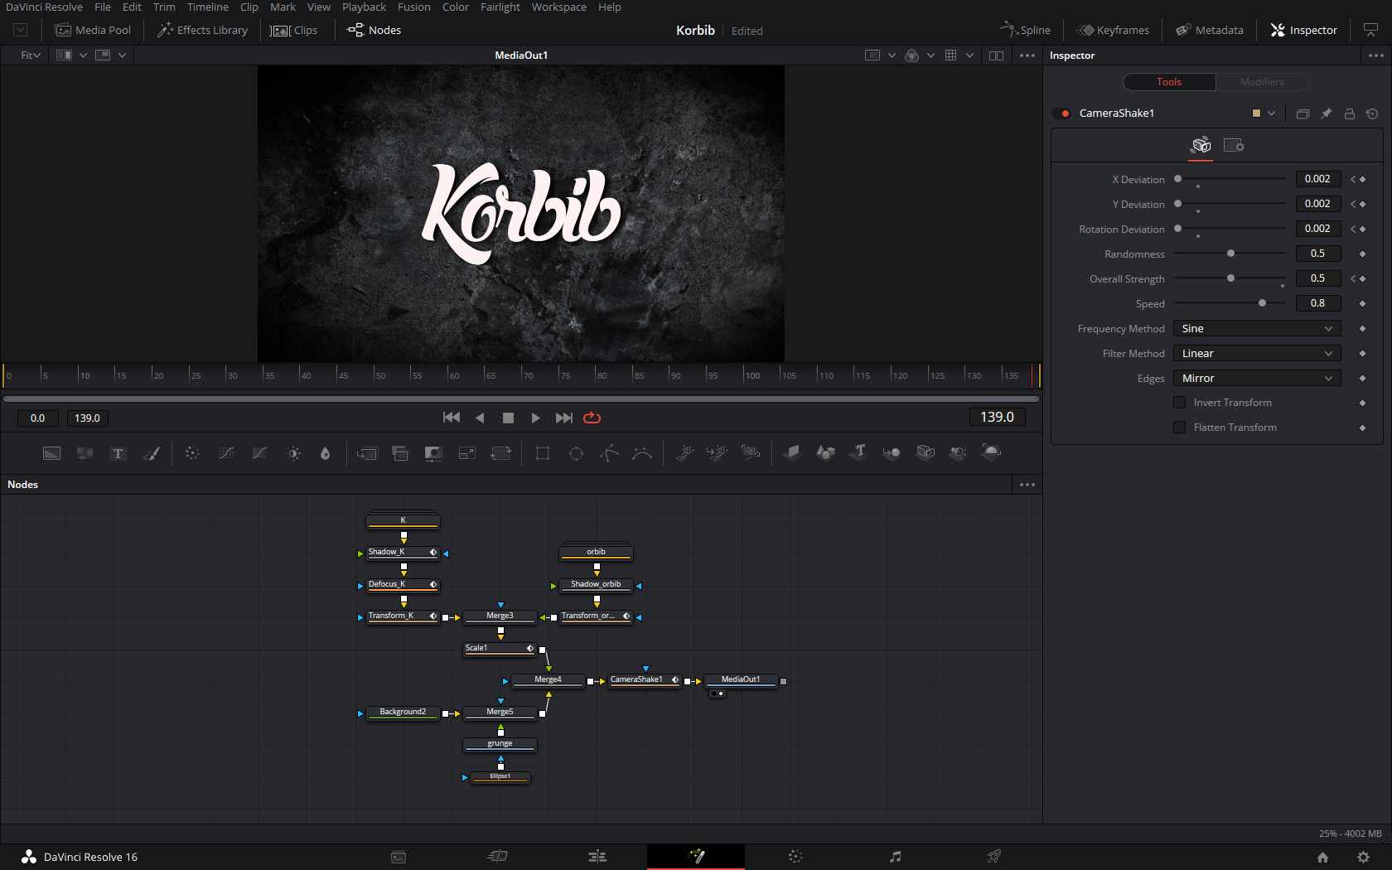Image resolution: width=1392 pixels, height=870 pixels.
Task: Switch to the Modifiers tab in Inspector
Action: click(1262, 82)
